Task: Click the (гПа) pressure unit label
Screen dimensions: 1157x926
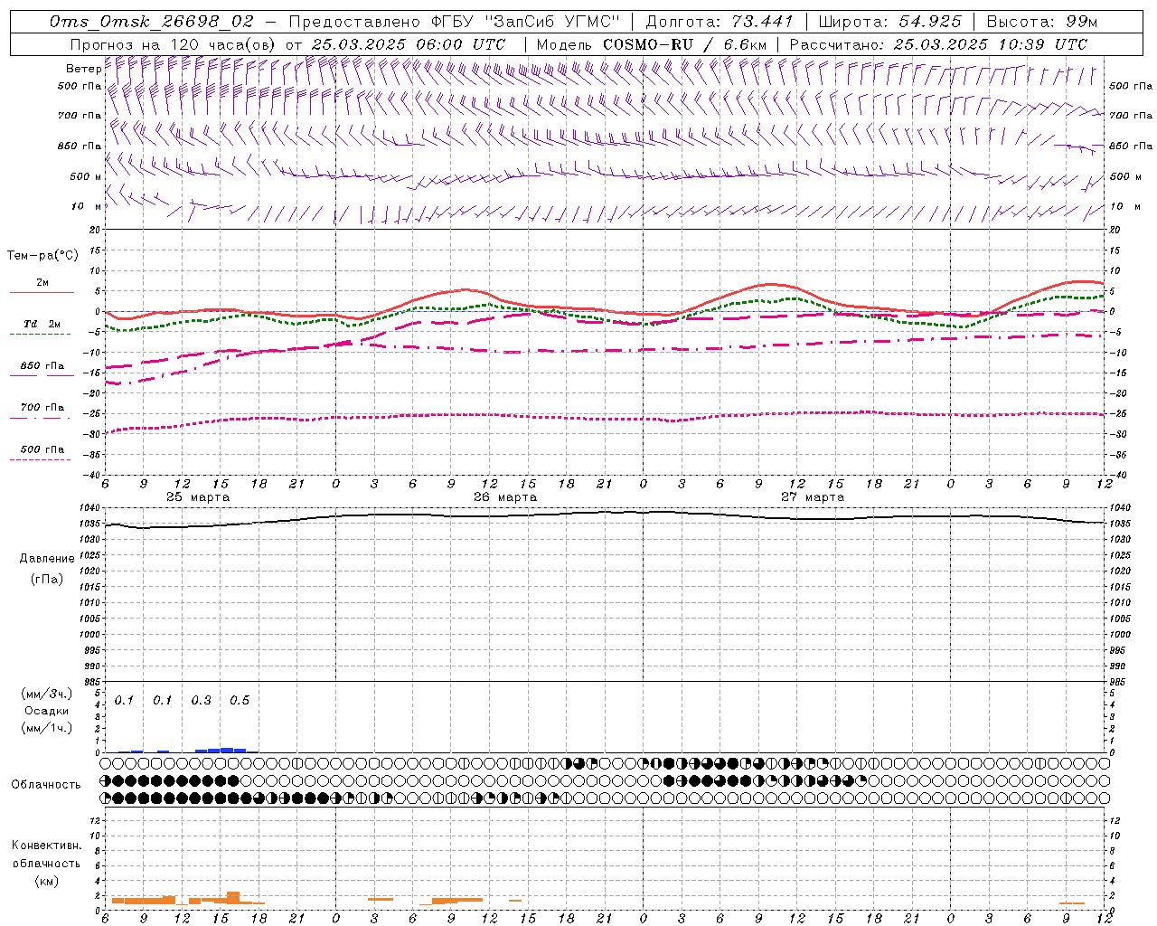Action: [47, 579]
